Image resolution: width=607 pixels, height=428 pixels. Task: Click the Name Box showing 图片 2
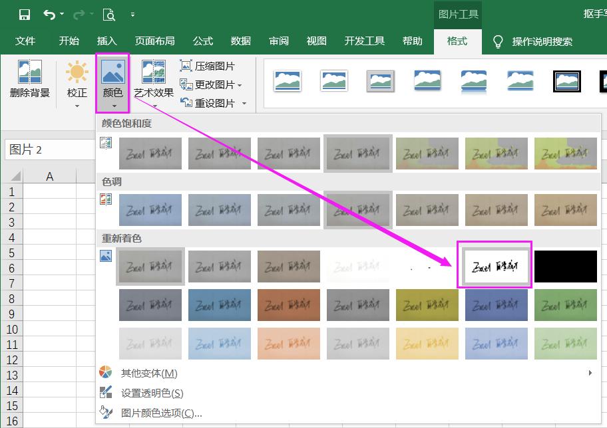44,150
